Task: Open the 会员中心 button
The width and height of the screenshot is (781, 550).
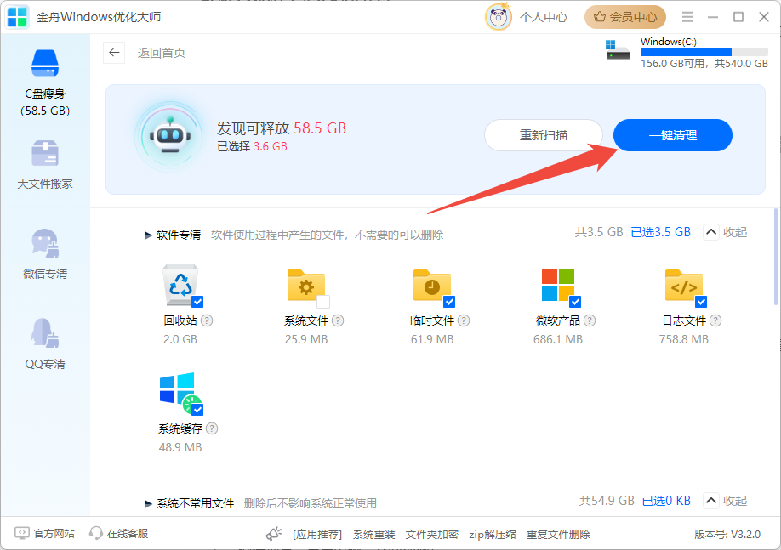Action: coord(625,17)
